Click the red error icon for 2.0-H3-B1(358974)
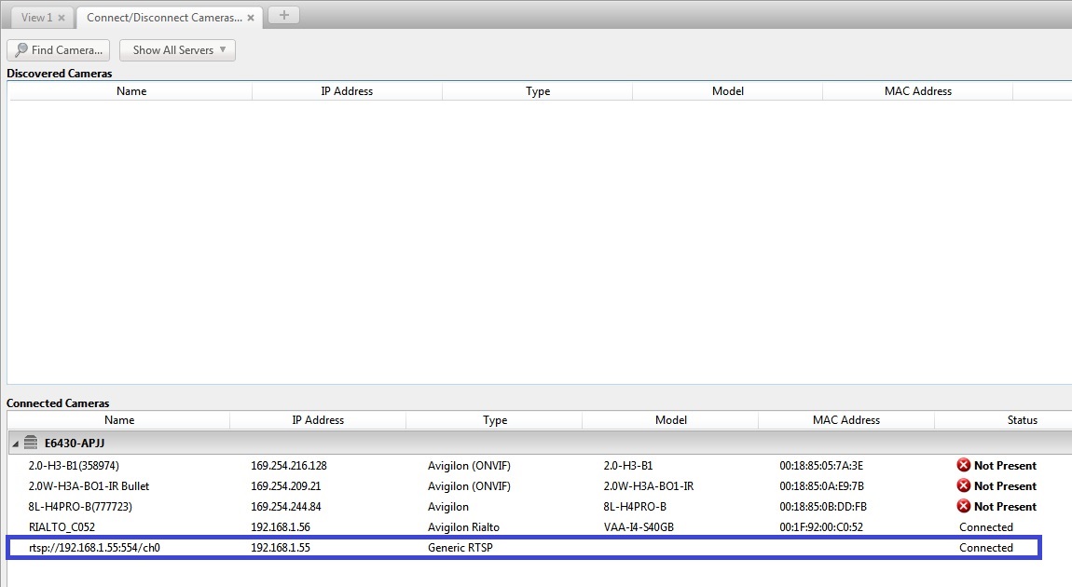This screenshot has height=587, width=1072. pyautogui.click(x=964, y=465)
